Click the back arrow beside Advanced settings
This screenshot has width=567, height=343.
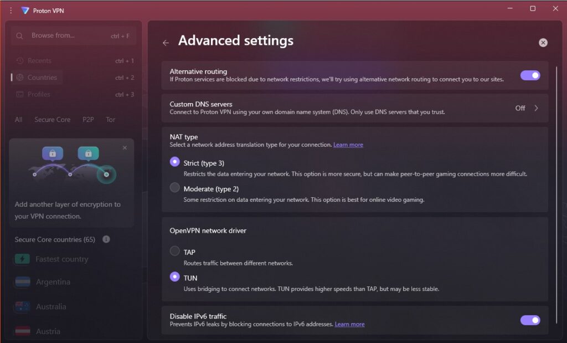pos(166,43)
